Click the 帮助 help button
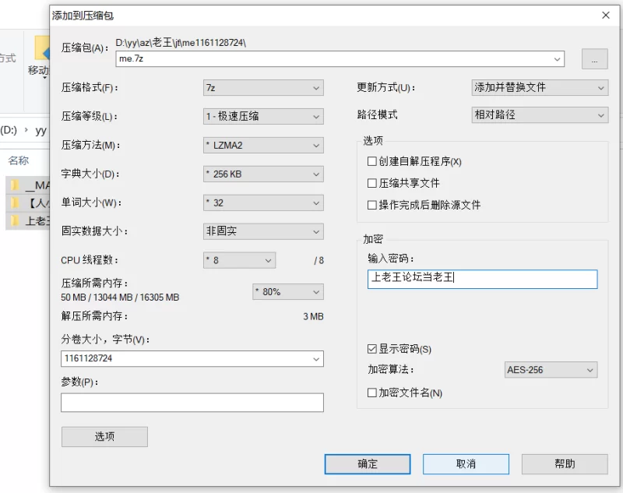Screen dimensions: 623x493 (x=565, y=464)
